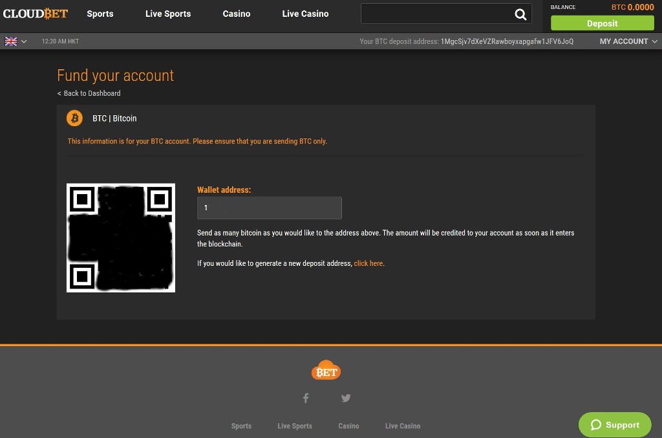Click the footer Sports link
Screen dimensions: 662x438
242,426
